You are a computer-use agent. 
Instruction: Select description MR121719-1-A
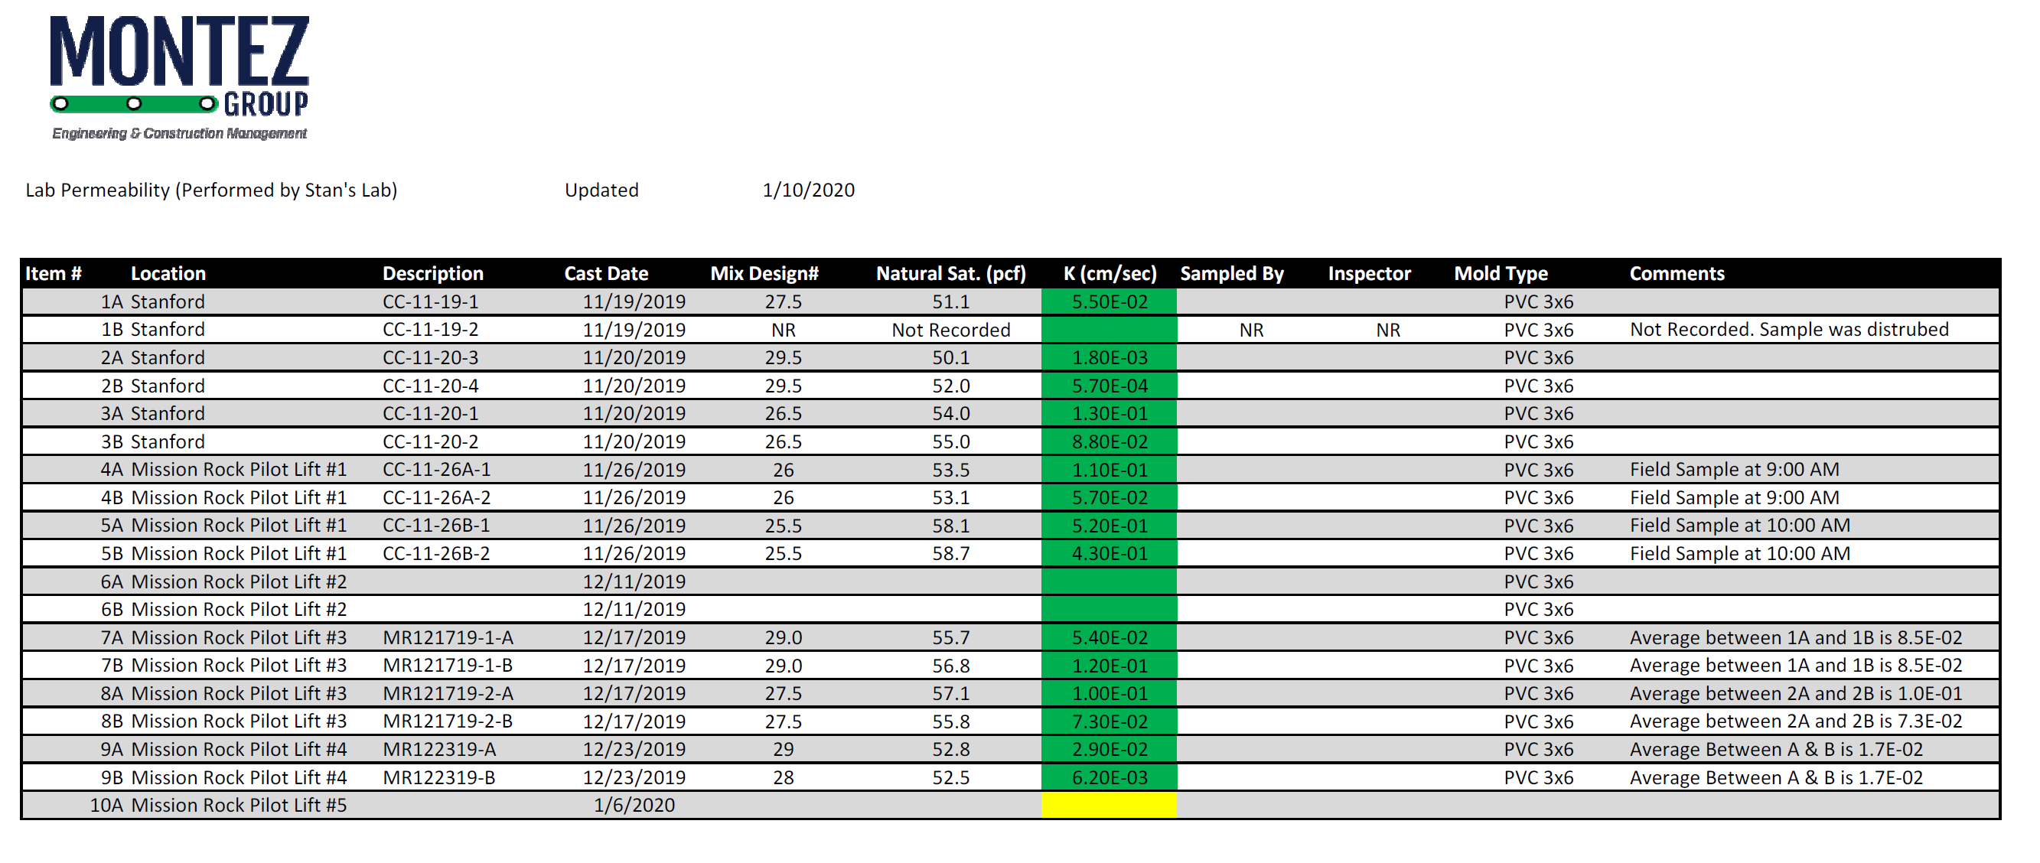448,638
